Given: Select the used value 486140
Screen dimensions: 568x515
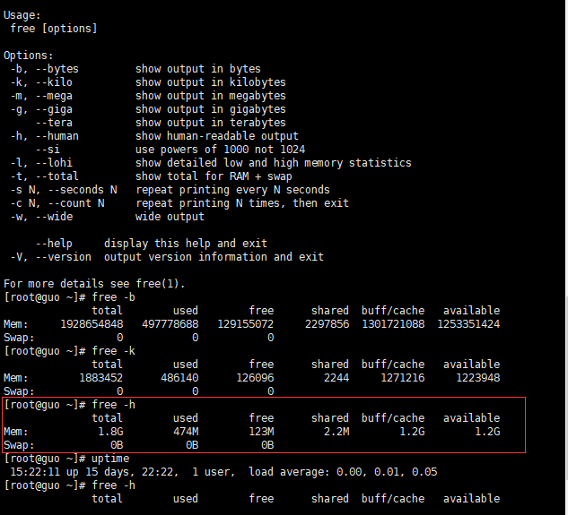Looking at the screenshot, I should click(x=179, y=378).
